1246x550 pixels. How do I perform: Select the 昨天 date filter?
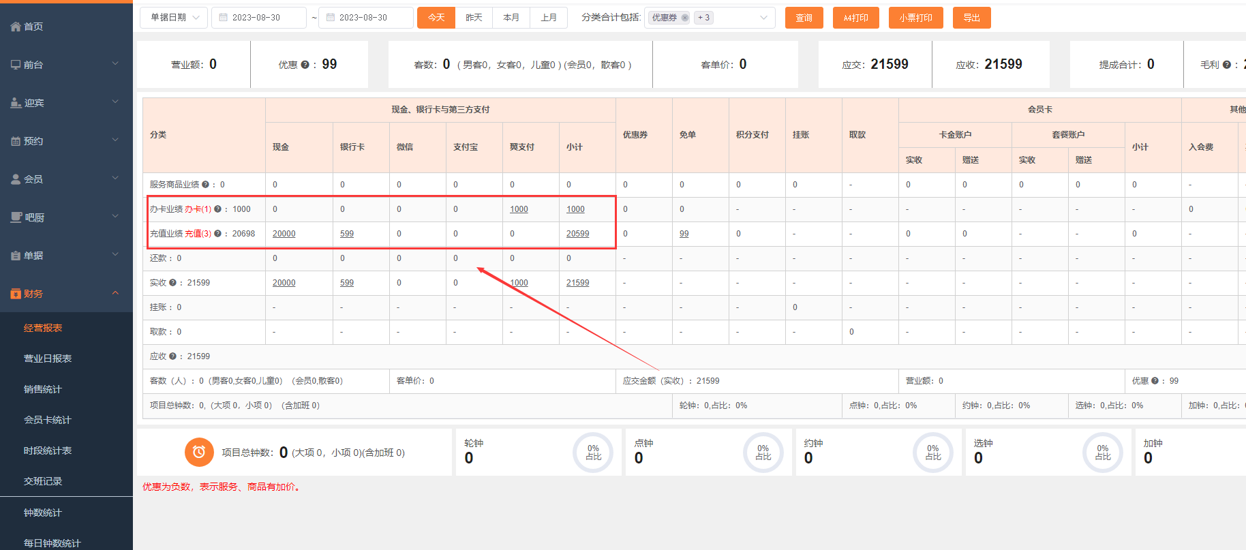point(474,18)
